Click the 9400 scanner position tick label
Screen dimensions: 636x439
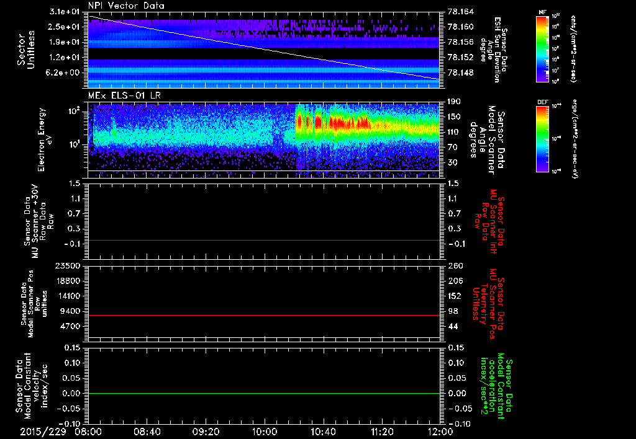coord(70,311)
